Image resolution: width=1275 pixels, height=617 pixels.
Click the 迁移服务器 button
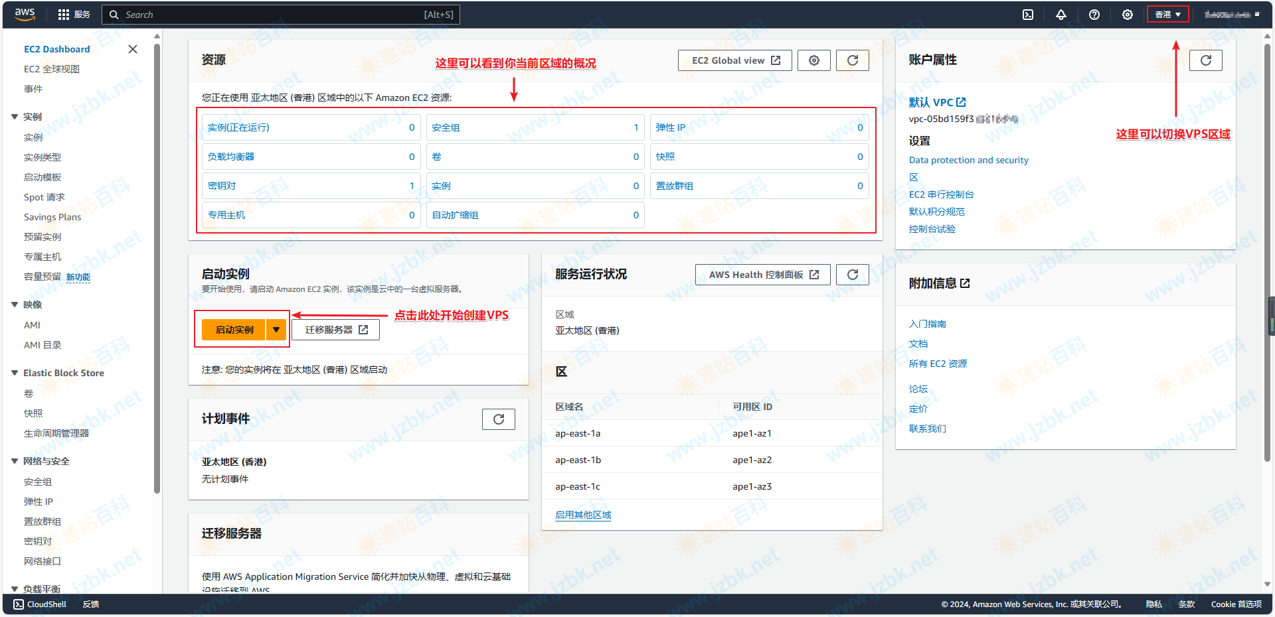coord(336,330)
